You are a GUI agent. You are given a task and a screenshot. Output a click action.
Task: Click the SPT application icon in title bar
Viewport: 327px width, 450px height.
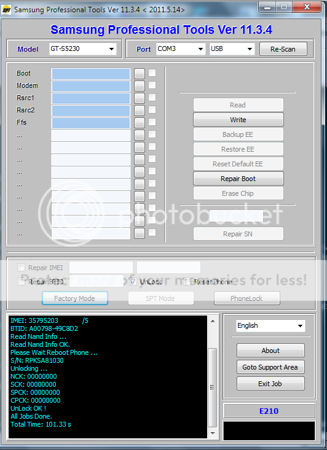coord(6,10)
